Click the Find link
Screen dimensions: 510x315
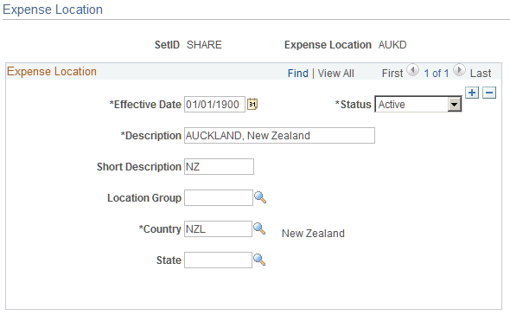click(x=298, y=74)
